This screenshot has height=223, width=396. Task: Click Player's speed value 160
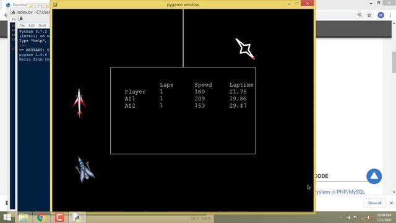point(199,92)
